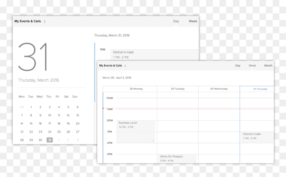The height and width of the screenshot is (177, 286).
Task: Click Thursday, March 31, 2016 heading
Action: [112, 35]
